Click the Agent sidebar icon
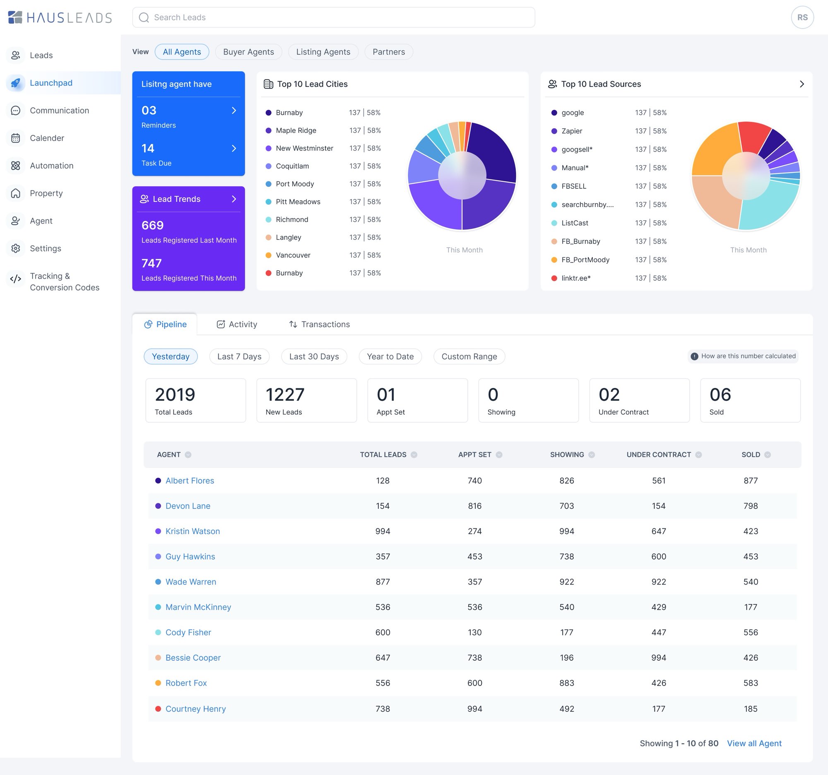The height and width of the screenshot is (775, 828). [15, 221]
